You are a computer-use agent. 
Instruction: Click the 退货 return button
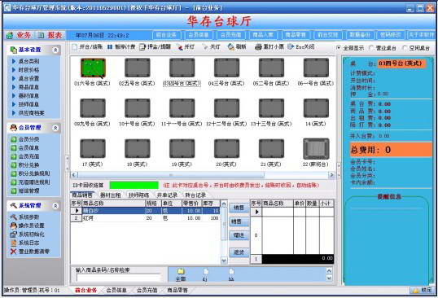239,252
